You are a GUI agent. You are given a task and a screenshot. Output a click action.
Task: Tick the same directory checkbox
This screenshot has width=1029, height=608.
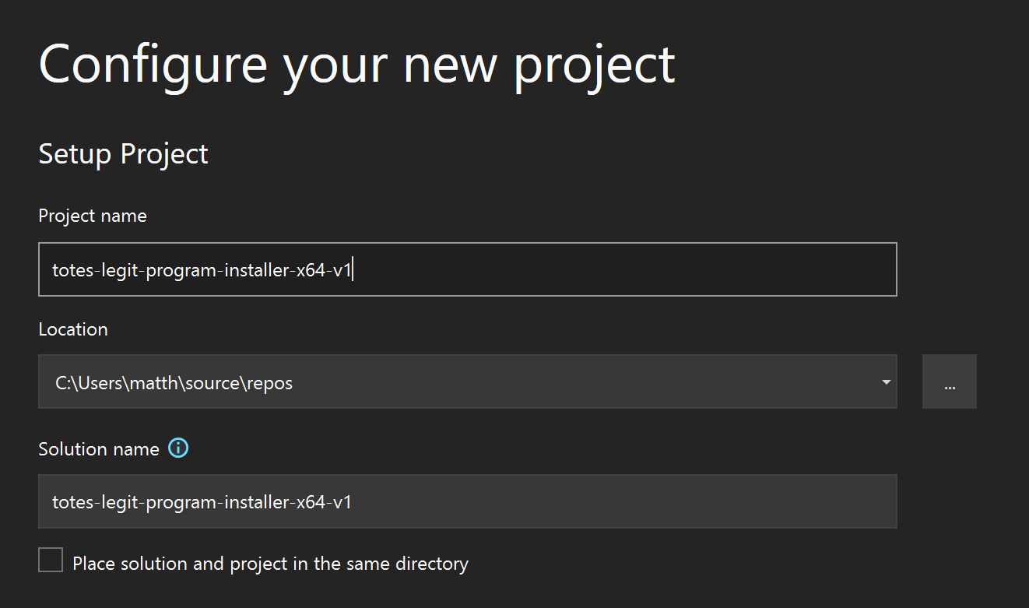click(51, 561)
